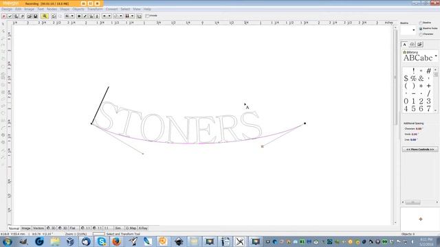This screenshot has width=440, height=247.
Task: Insert the $ character from glyph grid
Action: 406,78
